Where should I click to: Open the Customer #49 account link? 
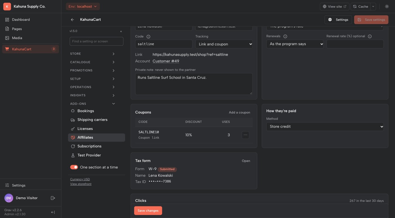[166, 61]
